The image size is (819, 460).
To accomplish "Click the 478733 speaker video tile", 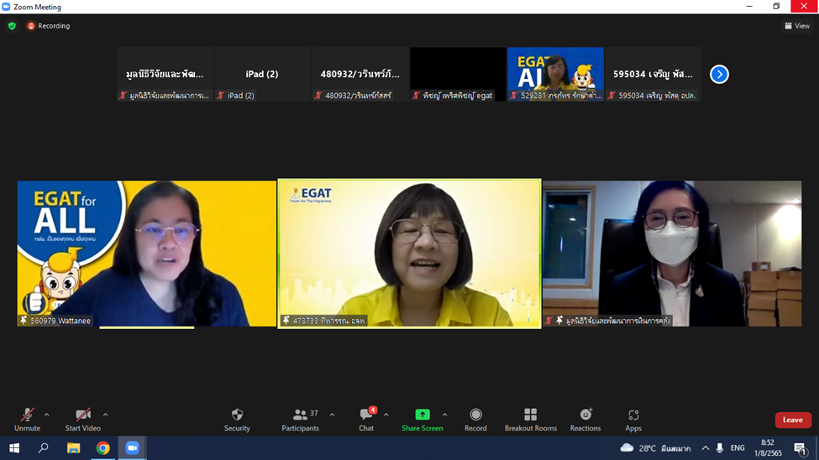I will point(410,254).
